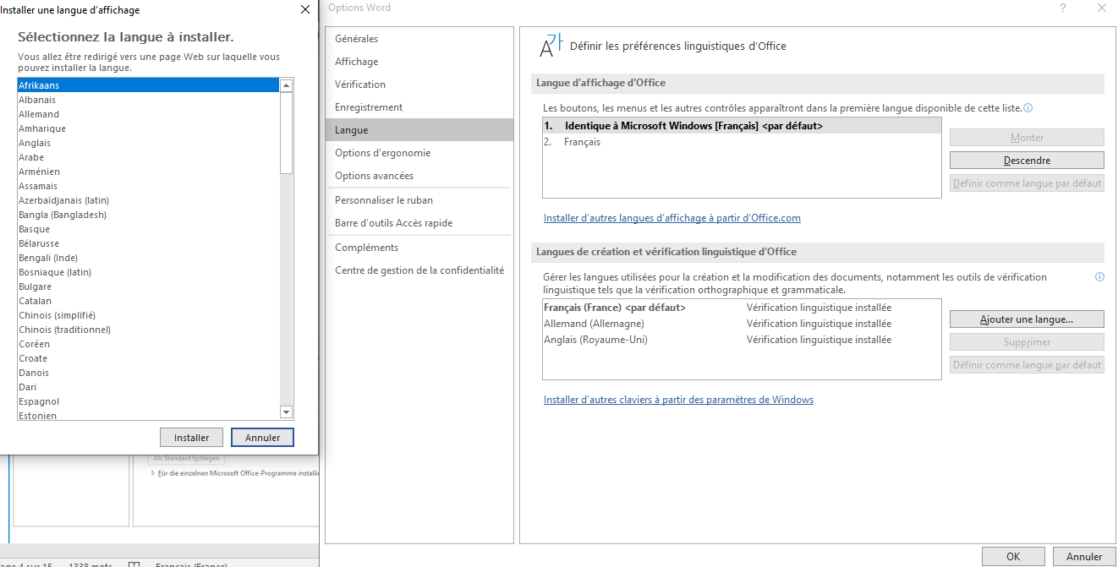Select Catalan in the language list

pos(148,301)
